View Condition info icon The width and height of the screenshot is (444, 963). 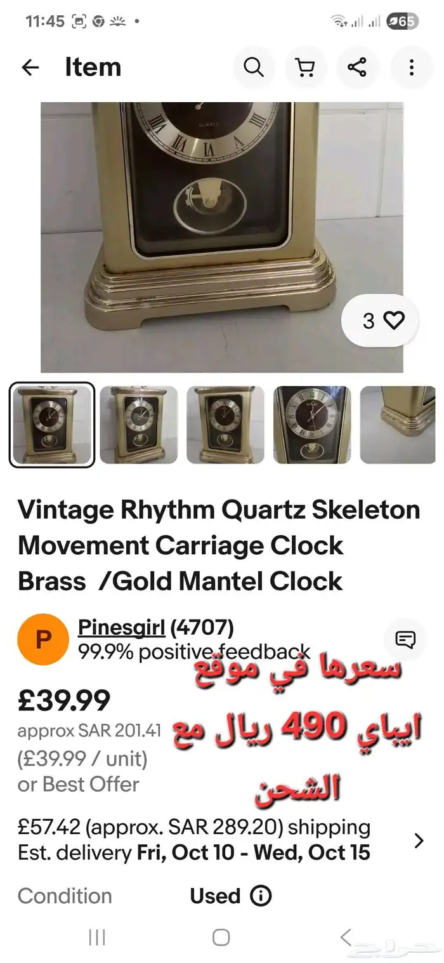click(261, 896)
